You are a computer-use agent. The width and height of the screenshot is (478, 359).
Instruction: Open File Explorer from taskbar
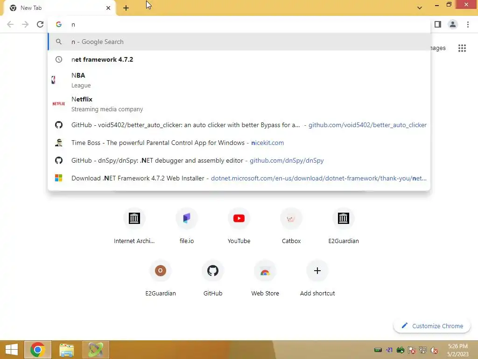click(66, 350)
